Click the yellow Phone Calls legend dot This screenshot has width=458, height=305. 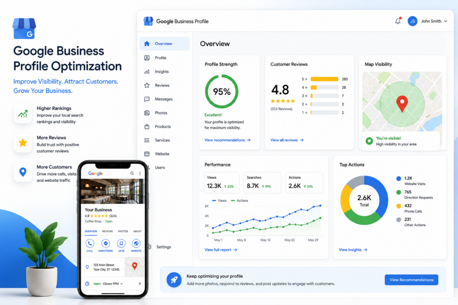coord(399,206)
